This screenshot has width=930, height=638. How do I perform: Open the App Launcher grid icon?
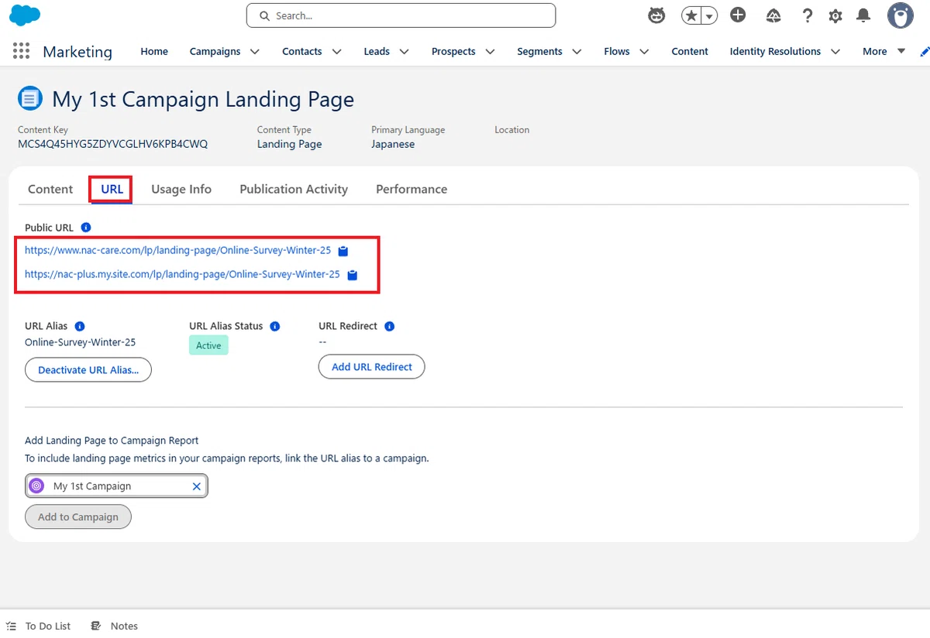(22, 51)
